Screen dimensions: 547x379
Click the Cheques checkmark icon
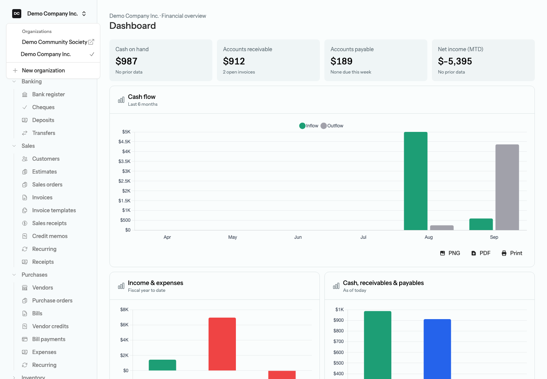[25, 107]
